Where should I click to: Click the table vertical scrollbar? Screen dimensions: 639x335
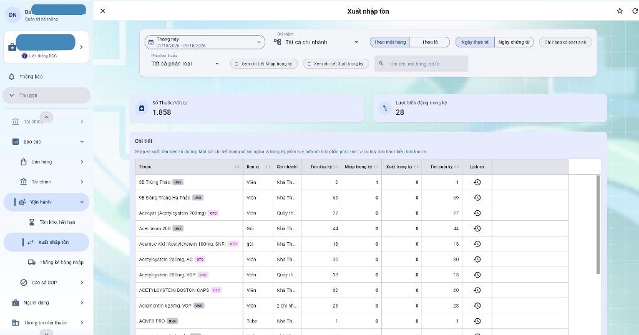[x=598, y=225]
